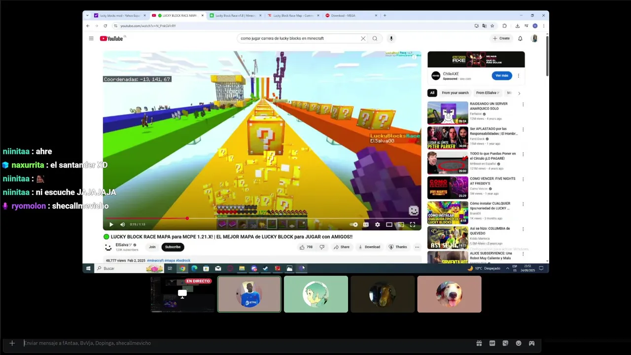This screenshot has width=631, height=355.
Task: Open browser extensions puzzle icon
Action: point(504,26)
